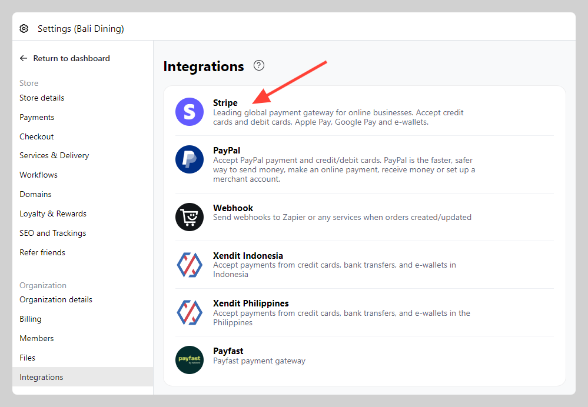Click the Xendit Indonesia logo icon
This screenshot has height=407, width=588.
click(190, 265)
